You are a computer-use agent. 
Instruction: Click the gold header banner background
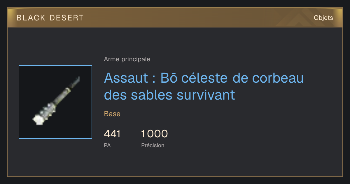click(x=175, y=18)
